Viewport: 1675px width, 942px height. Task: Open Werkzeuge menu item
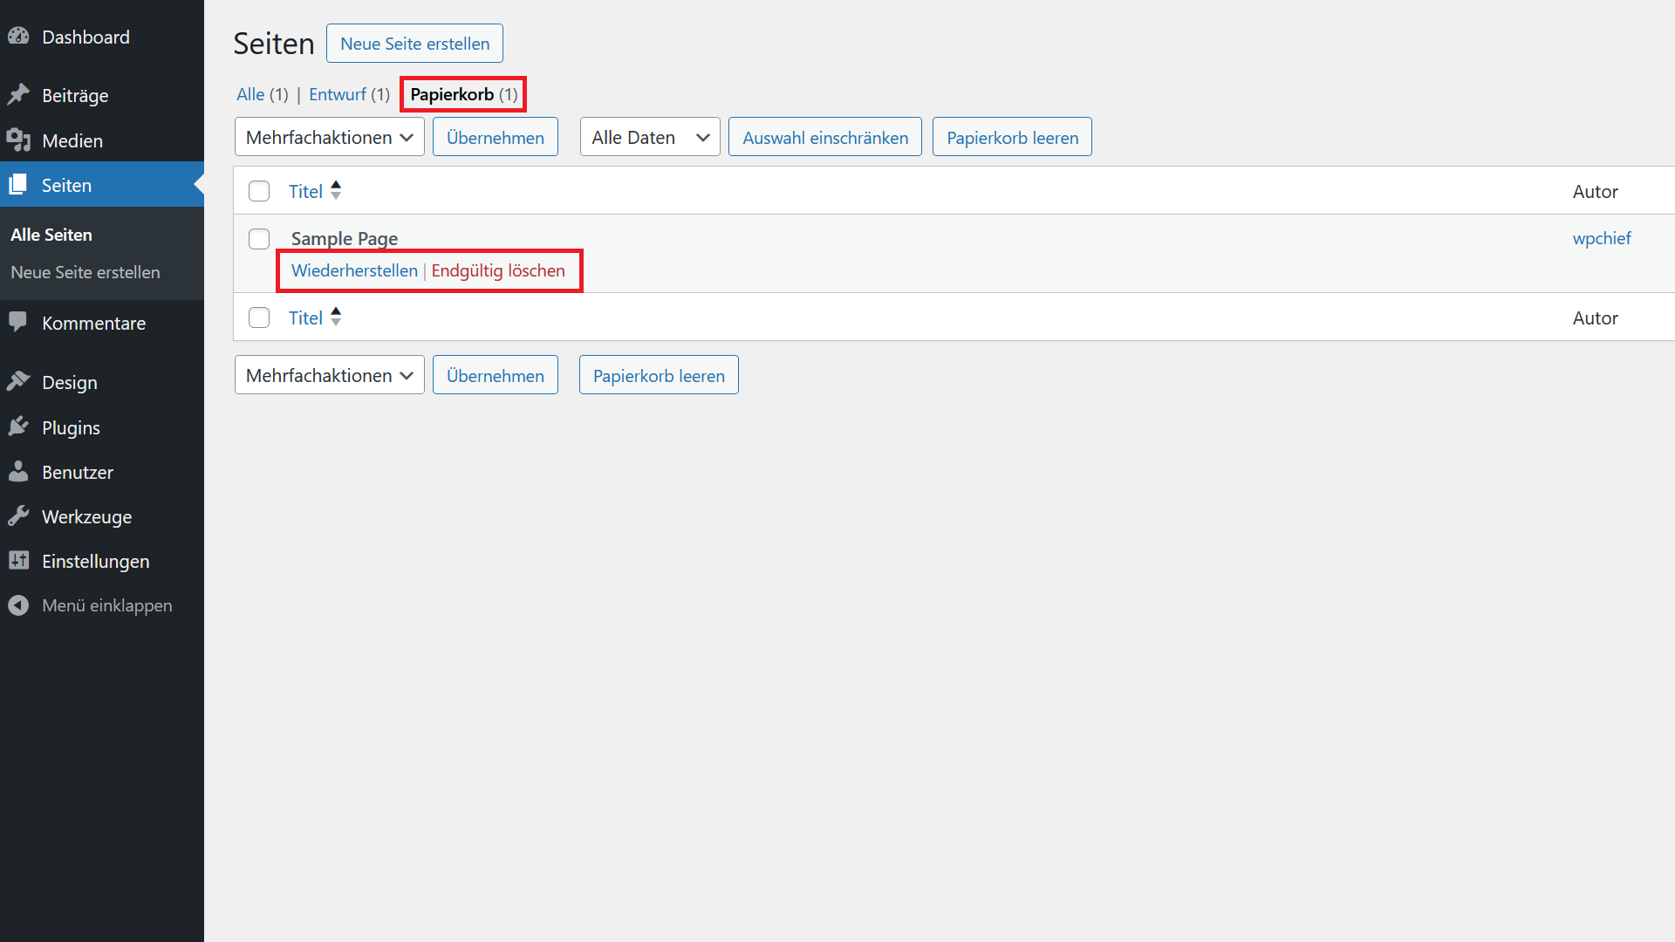pyautogui.click(x=102, y=516)
